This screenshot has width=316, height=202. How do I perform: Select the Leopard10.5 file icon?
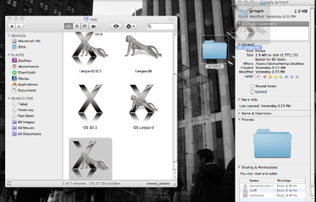click(x=90, y=49)
